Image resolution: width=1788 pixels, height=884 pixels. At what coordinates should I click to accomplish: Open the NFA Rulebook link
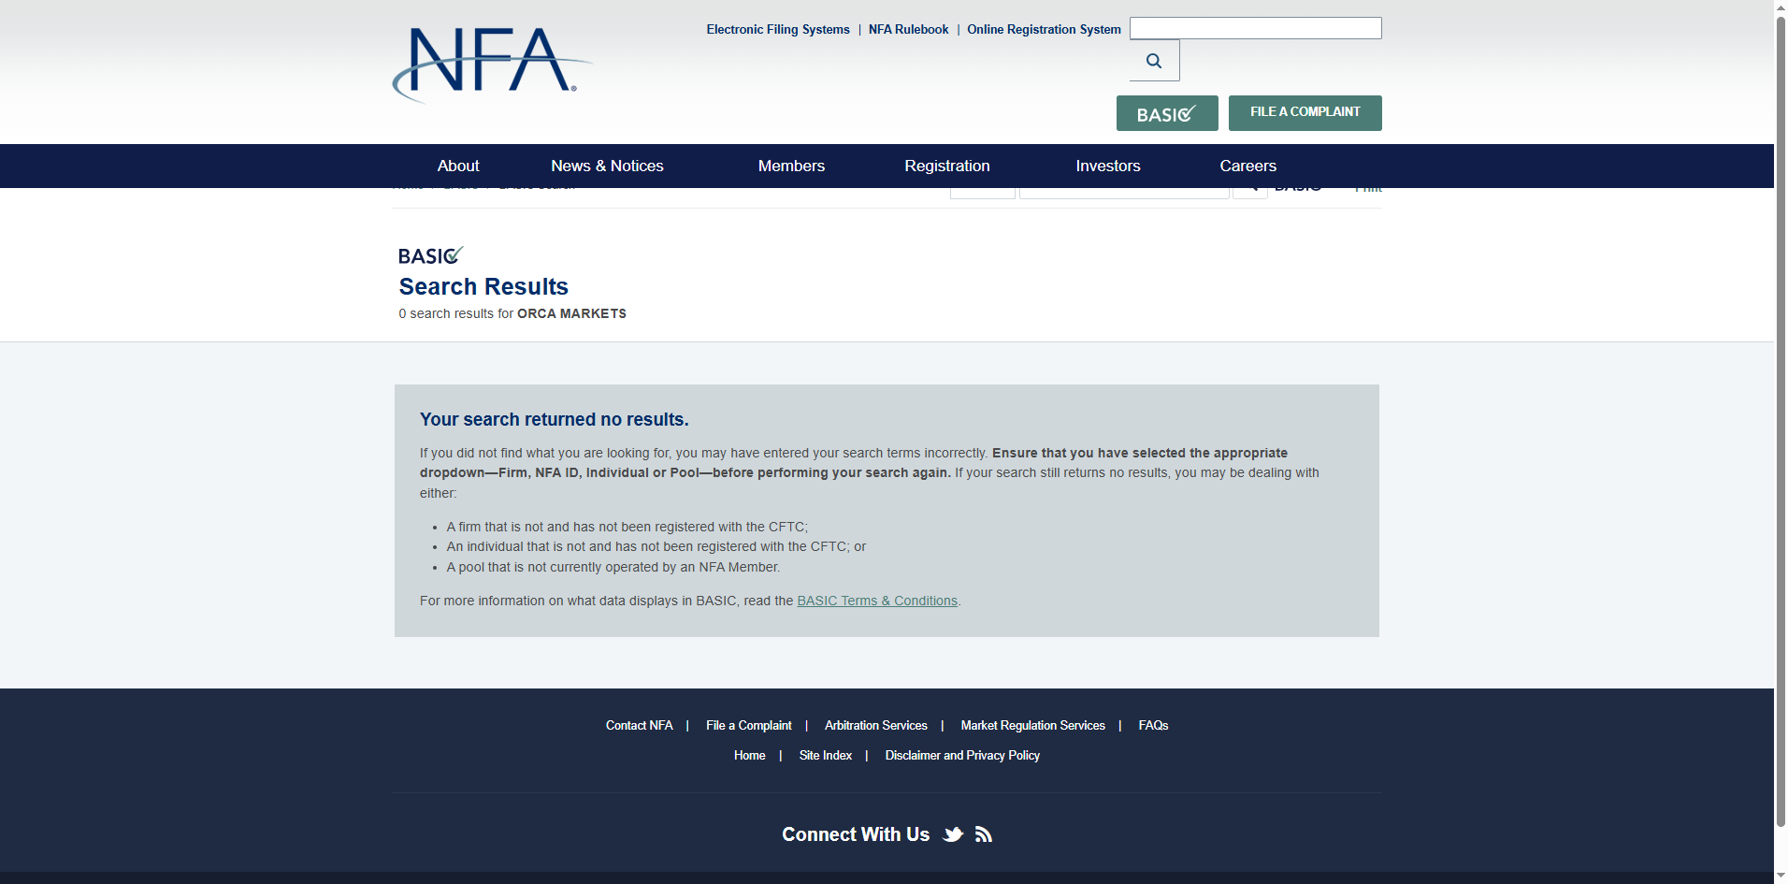pos(908,30)
